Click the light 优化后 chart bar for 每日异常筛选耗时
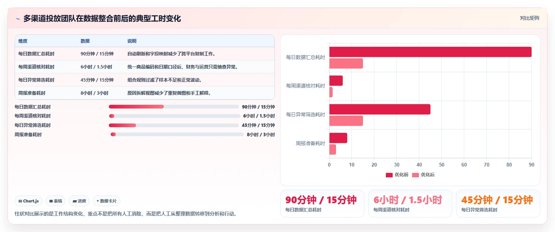The image size is (555, 232). (346, 120)
